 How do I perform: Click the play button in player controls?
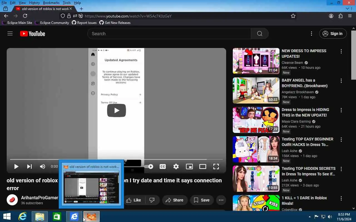click(x=16, y=167)
